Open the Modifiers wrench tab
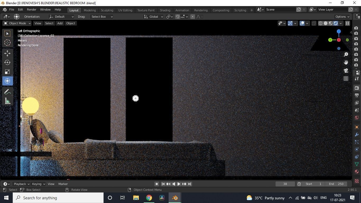 click(x=357, y=135)
